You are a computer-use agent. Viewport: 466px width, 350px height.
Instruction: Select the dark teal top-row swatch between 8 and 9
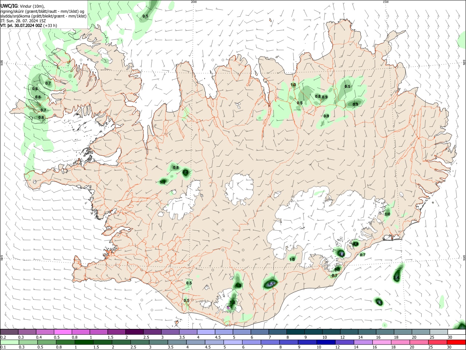(x=296, y=332)
